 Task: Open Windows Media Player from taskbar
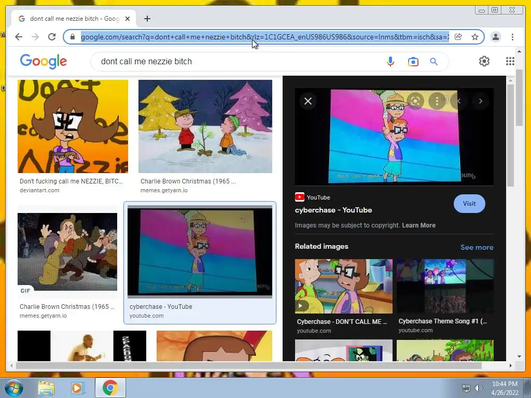pos(78,388)
